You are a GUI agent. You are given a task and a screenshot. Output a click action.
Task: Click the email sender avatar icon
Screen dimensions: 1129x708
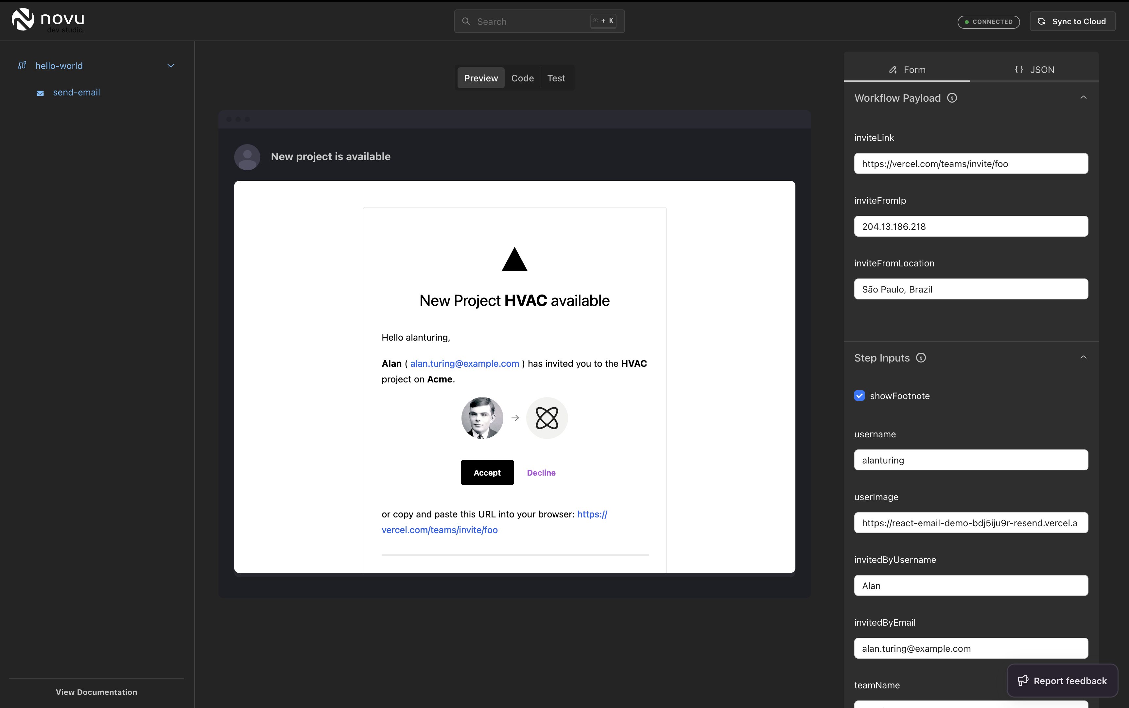click(x=247, y=157)
